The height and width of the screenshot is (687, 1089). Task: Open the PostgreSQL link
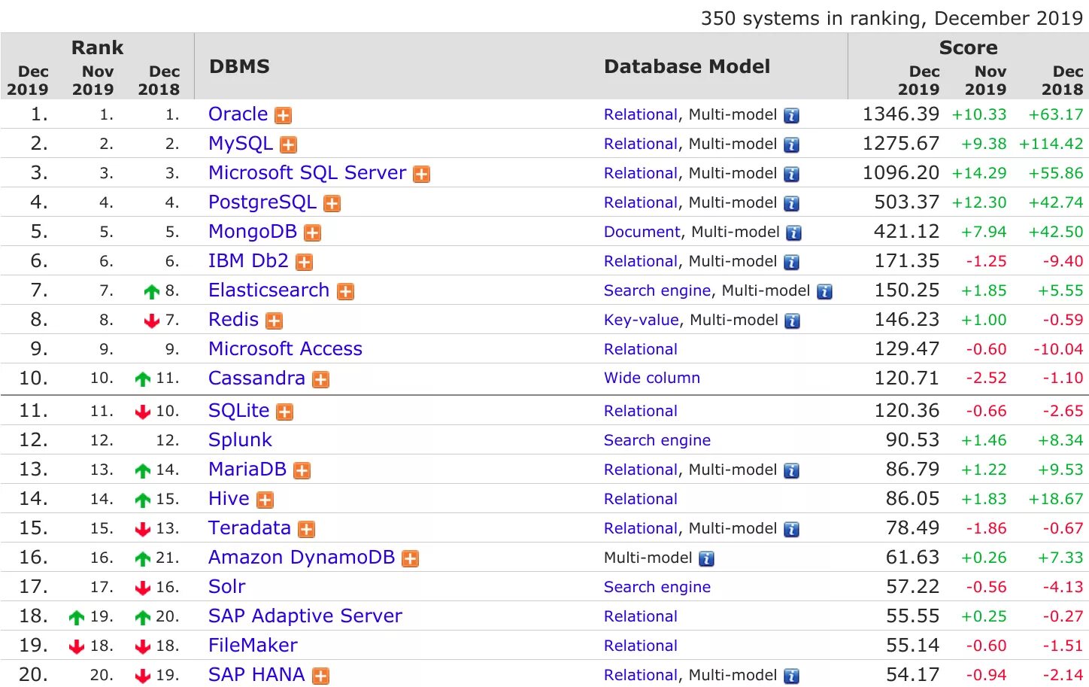point(262,202)
